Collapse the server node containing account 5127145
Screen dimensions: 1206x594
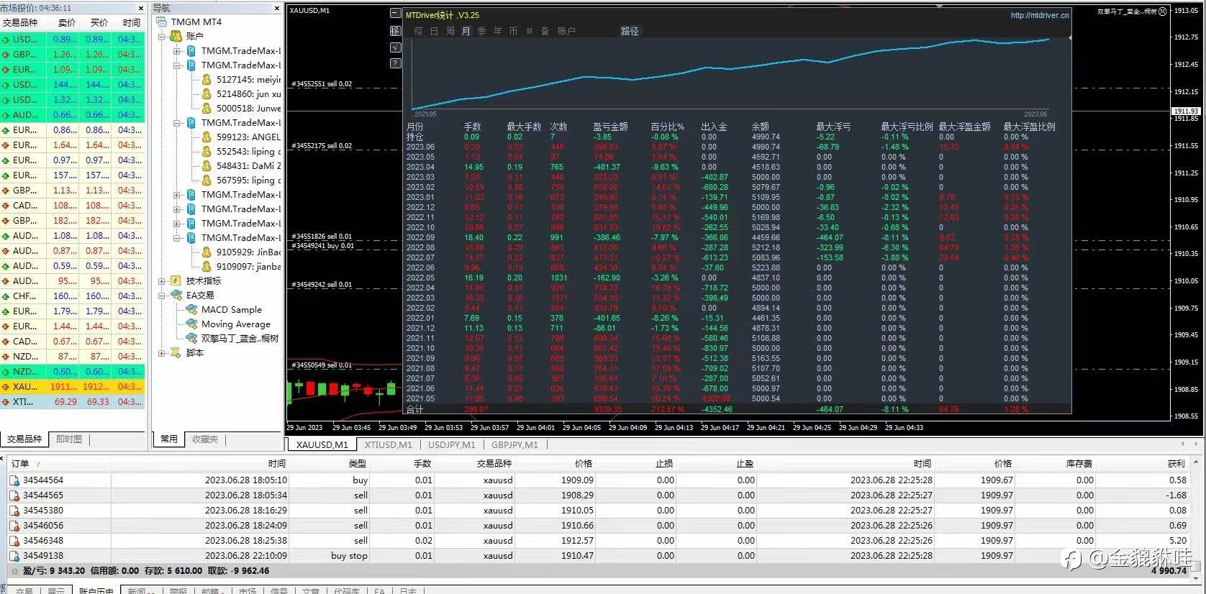click(177, 65)
